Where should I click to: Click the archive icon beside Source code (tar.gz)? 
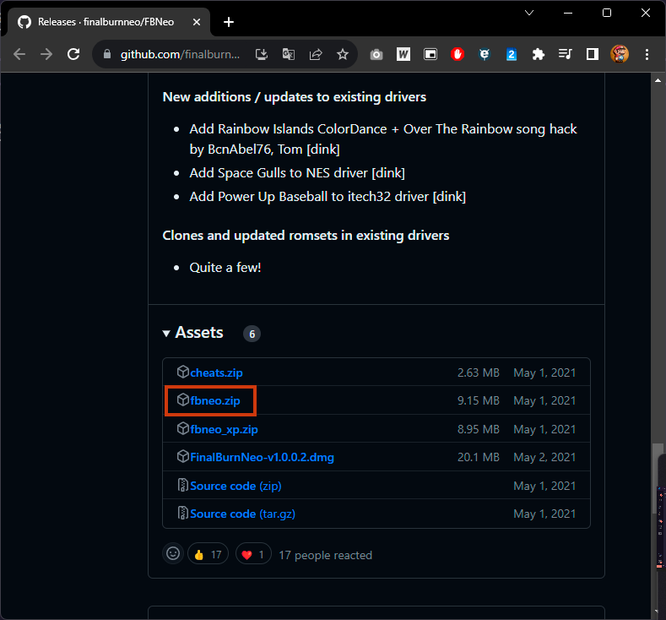coord(182,513)
